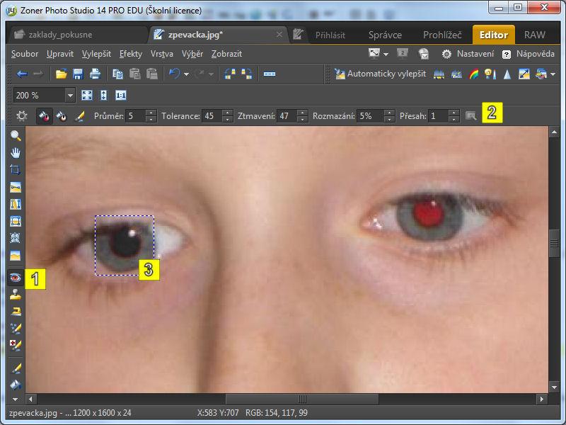The width and height of the screenshot is (566, 425).
Task: Open the Sharpen triangle icon
Action: click(x=507, y=74)
